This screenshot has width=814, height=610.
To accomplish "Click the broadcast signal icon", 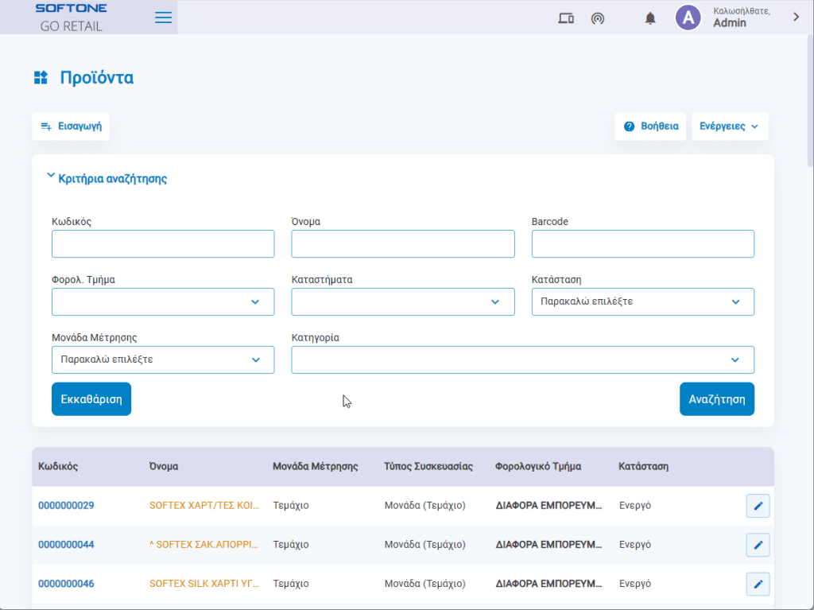I will coord(598,17).
